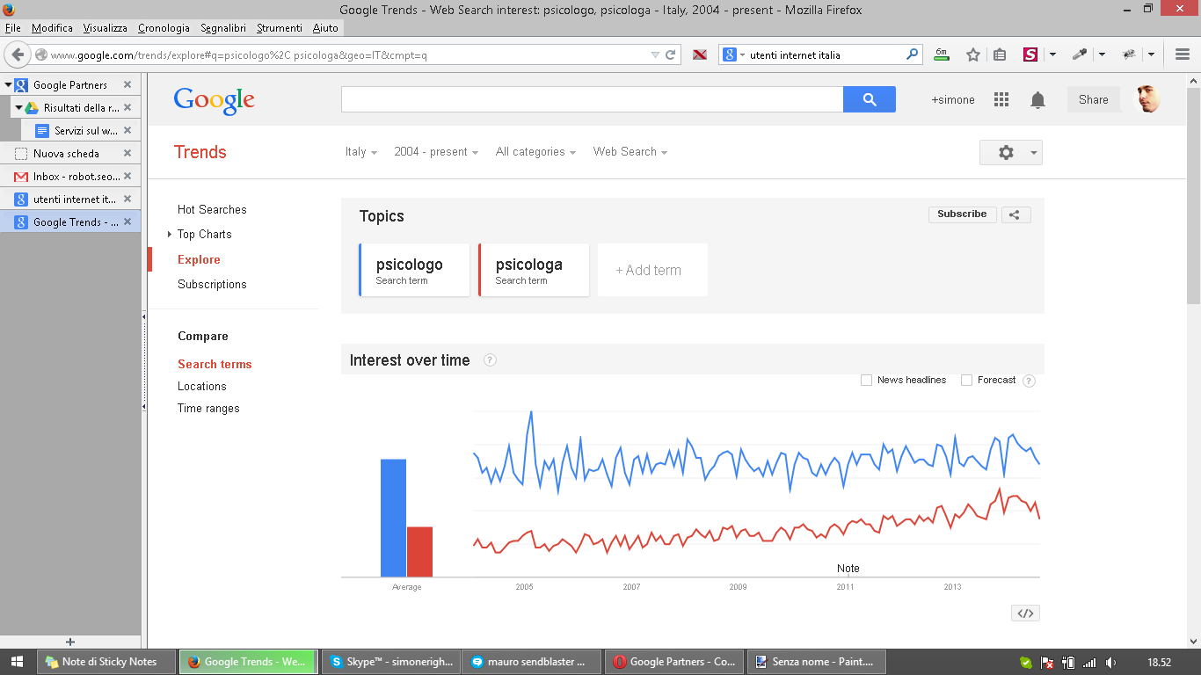
Task: Click the share icon next to Subscribe
Action: click(x=1014, y=214)
